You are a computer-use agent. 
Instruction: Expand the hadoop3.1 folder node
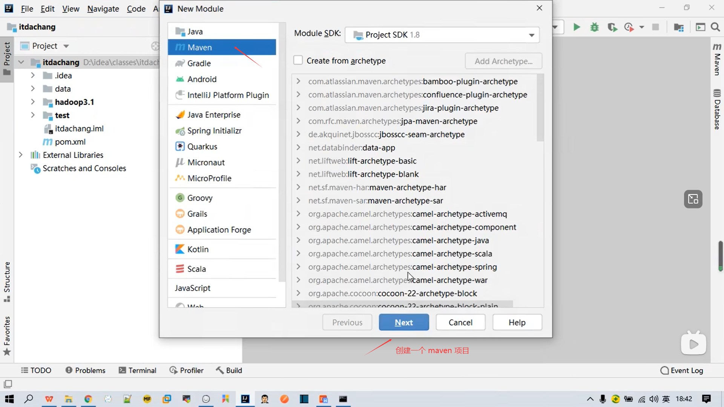33,102
